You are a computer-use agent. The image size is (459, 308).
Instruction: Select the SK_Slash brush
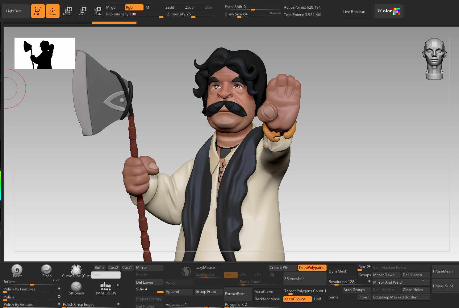(x=76, y=288)
